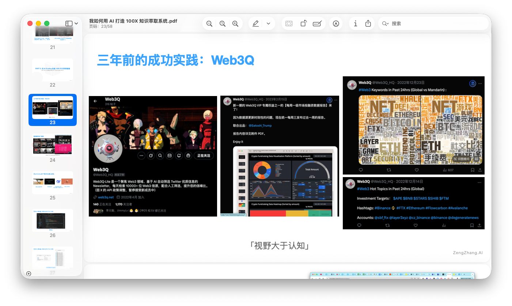Click the 搜索 search field
This screenshot has height=306, width=512.
(433, 23)
